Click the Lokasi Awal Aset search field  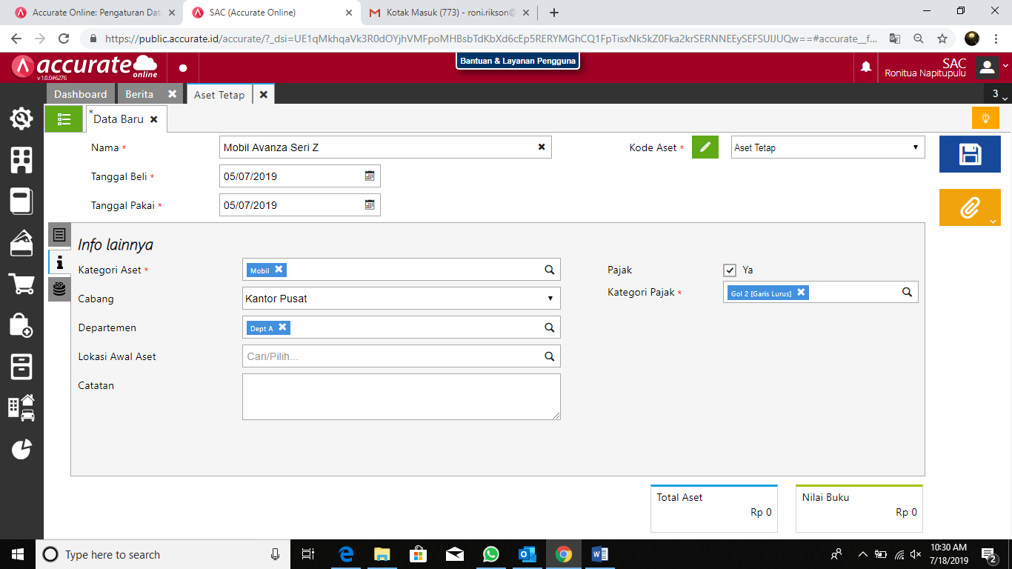pyautogui.click(x=402, y=356)
